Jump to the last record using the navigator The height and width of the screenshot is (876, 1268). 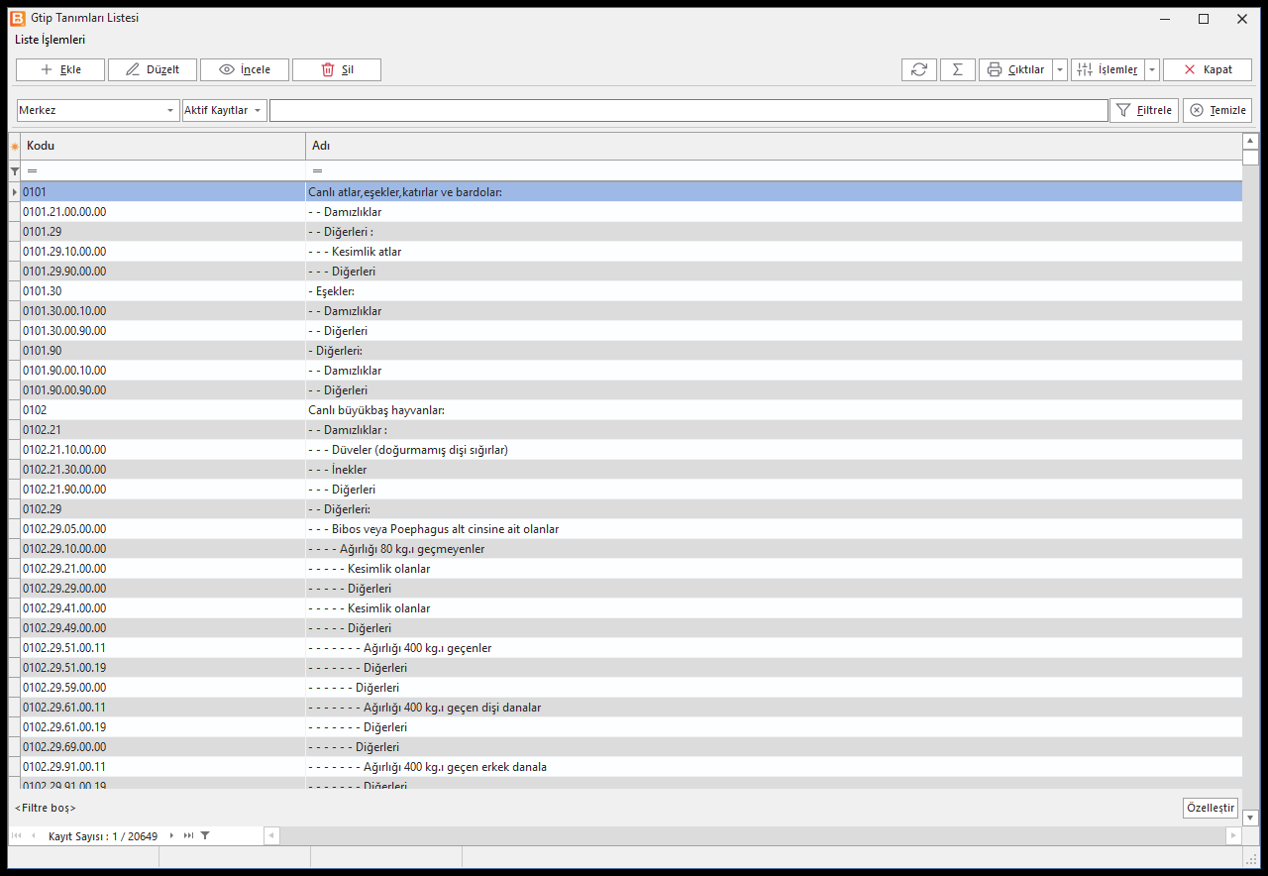pos(188,836)
